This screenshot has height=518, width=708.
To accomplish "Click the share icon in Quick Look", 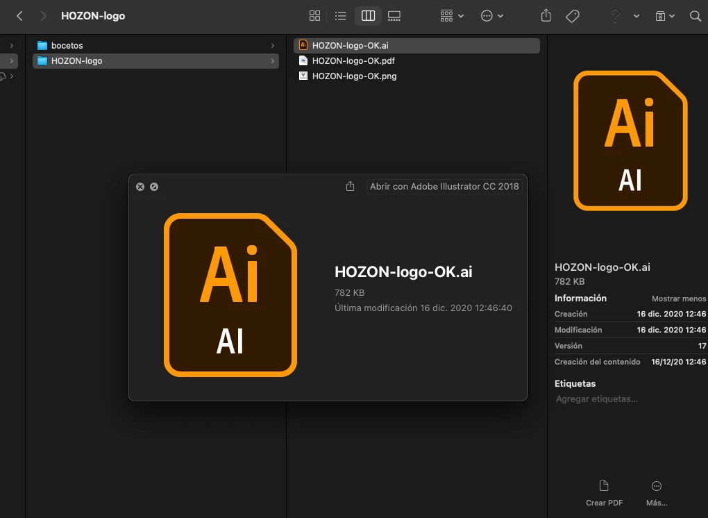I will point(350,186).
